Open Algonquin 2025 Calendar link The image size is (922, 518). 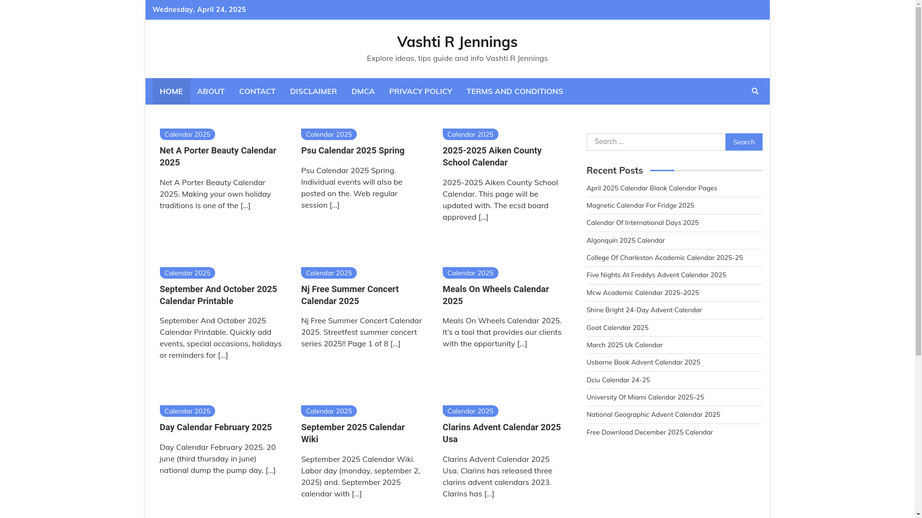pyautogui.click(x=626, y=240)
